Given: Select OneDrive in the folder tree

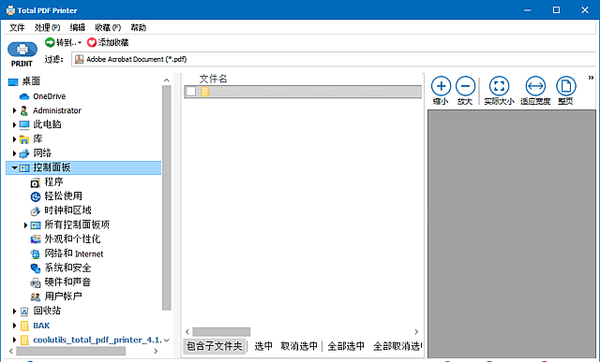Looking at the screenshot, I should (49, 96).
